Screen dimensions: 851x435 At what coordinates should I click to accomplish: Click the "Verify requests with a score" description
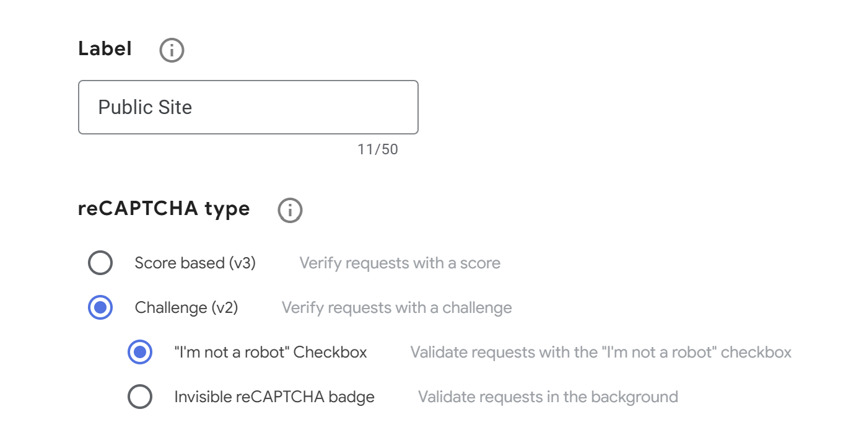(x=400, y=263)
